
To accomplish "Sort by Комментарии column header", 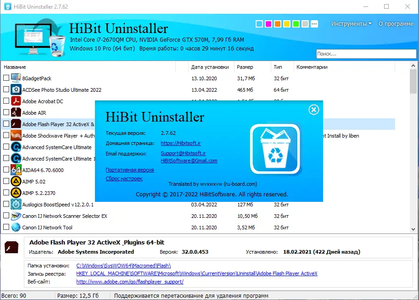I will [344, 67].
